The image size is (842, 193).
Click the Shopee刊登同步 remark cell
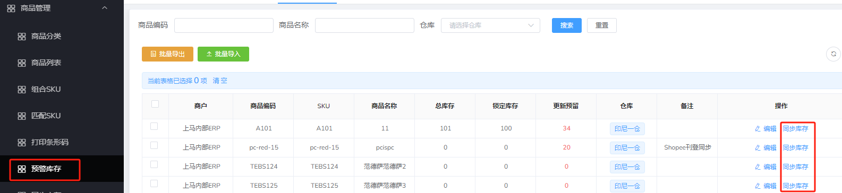pos(687,147)
